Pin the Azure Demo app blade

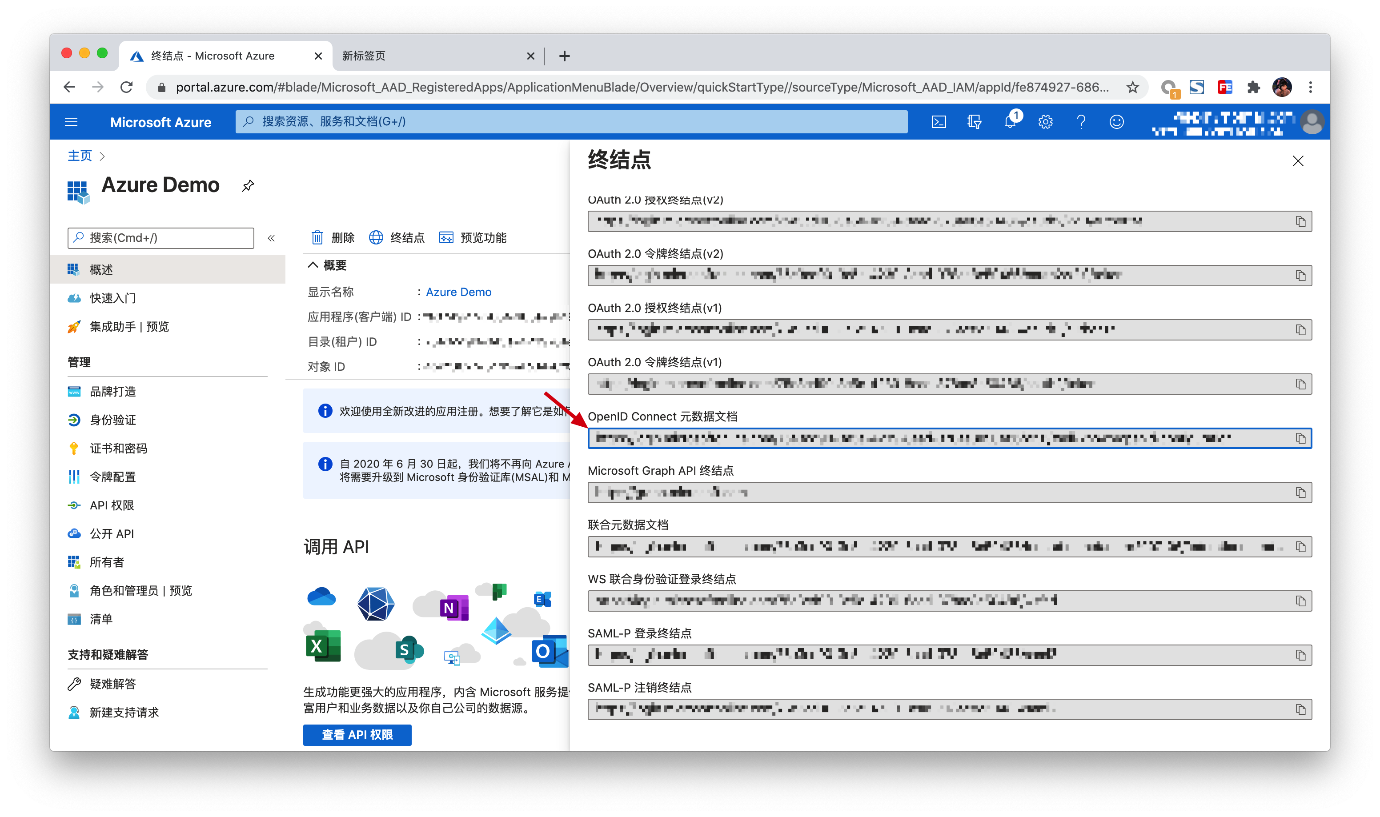tap(248, 186)
